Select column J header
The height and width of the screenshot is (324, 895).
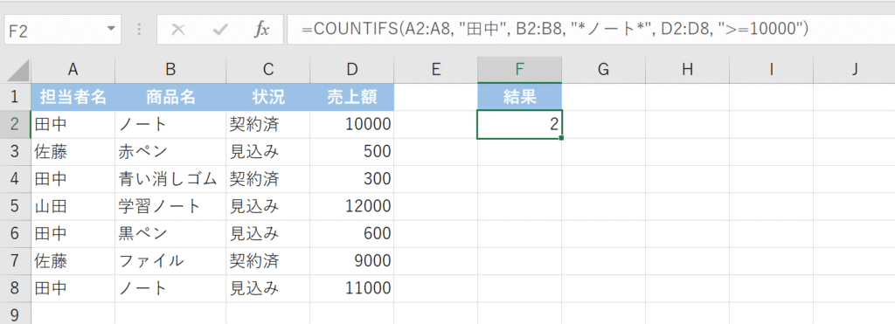pyautogui.click(x=854, y=70)
